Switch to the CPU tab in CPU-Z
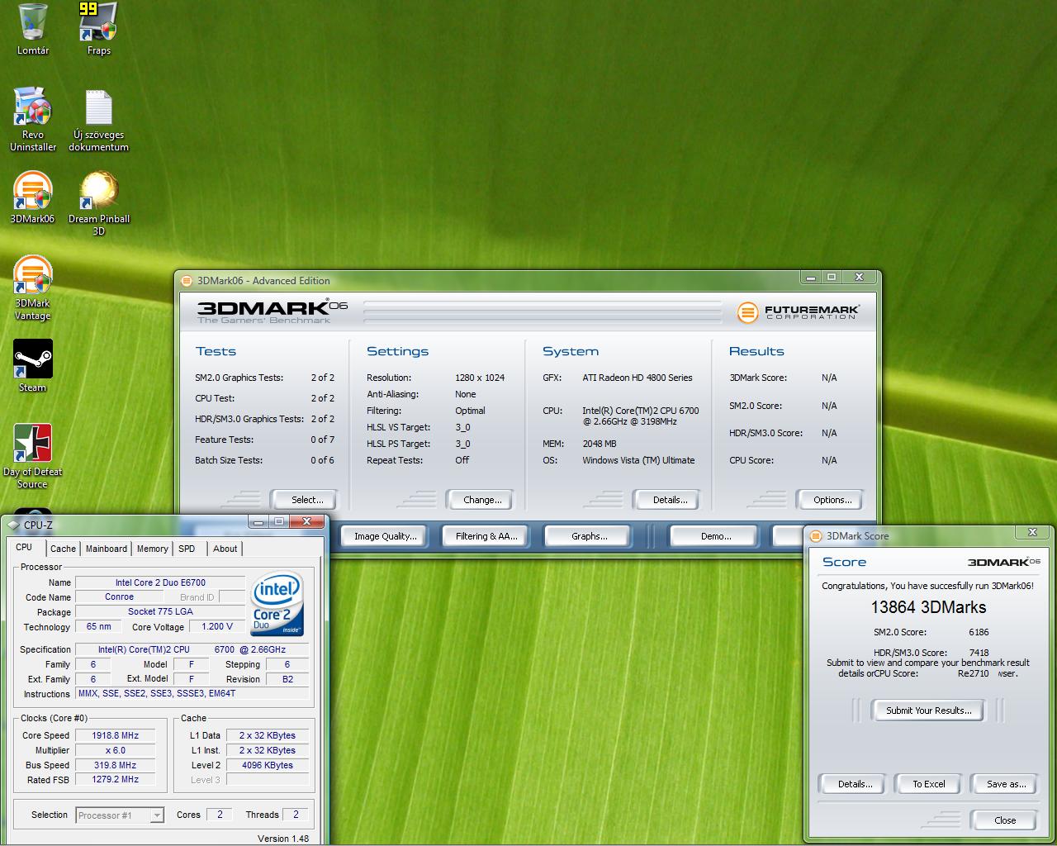 [x=24, y=548]
